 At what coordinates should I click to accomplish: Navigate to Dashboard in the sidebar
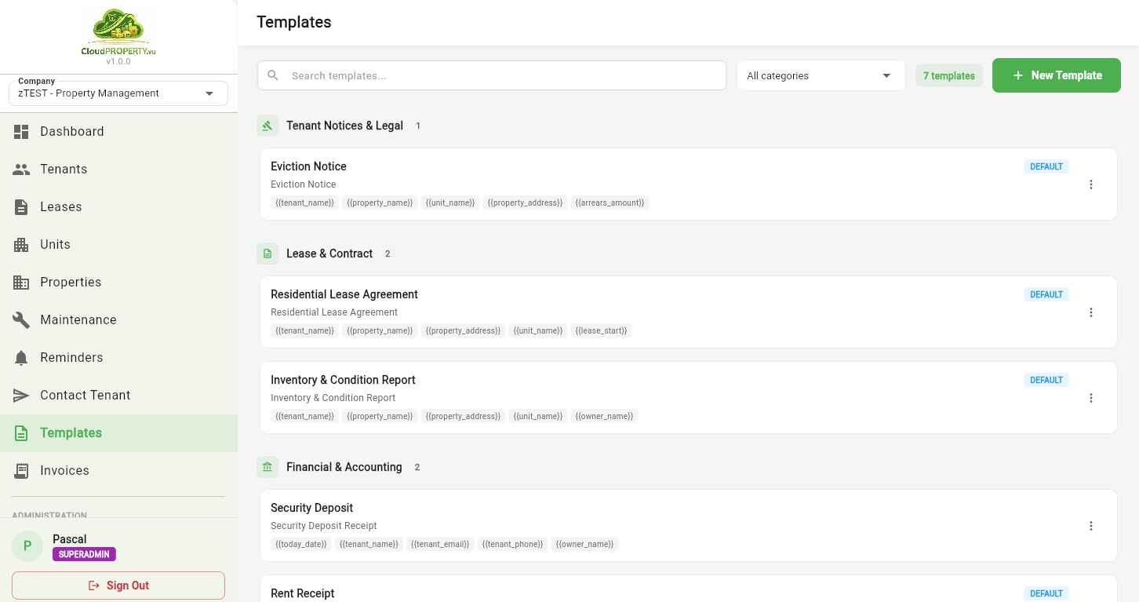click(x=72, y=132)
